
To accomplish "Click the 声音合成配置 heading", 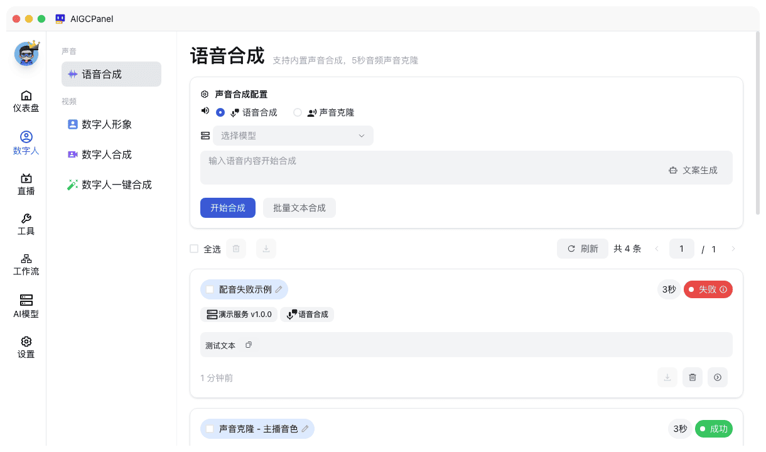I will (241, 94).
